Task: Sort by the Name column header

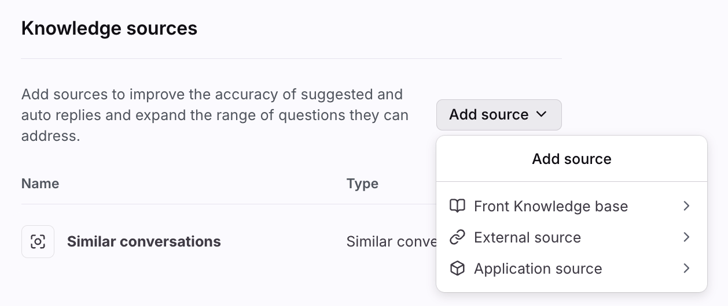Action: pyautogui.click(x=40, y=184)
